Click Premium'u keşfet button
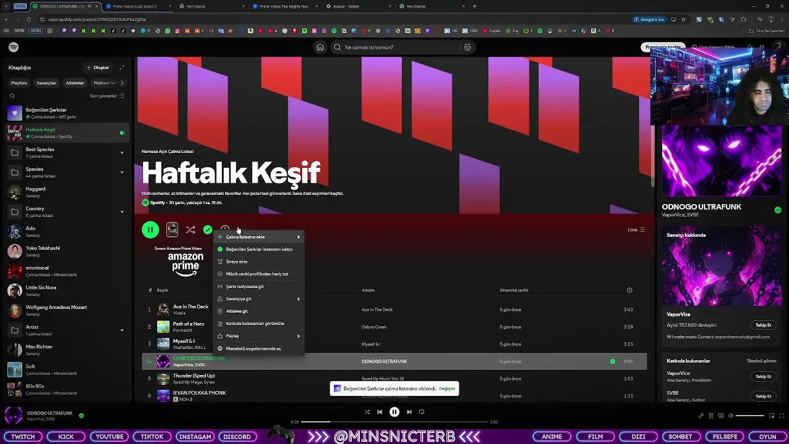Screen dimensions: 789x444 coord(663,47)
